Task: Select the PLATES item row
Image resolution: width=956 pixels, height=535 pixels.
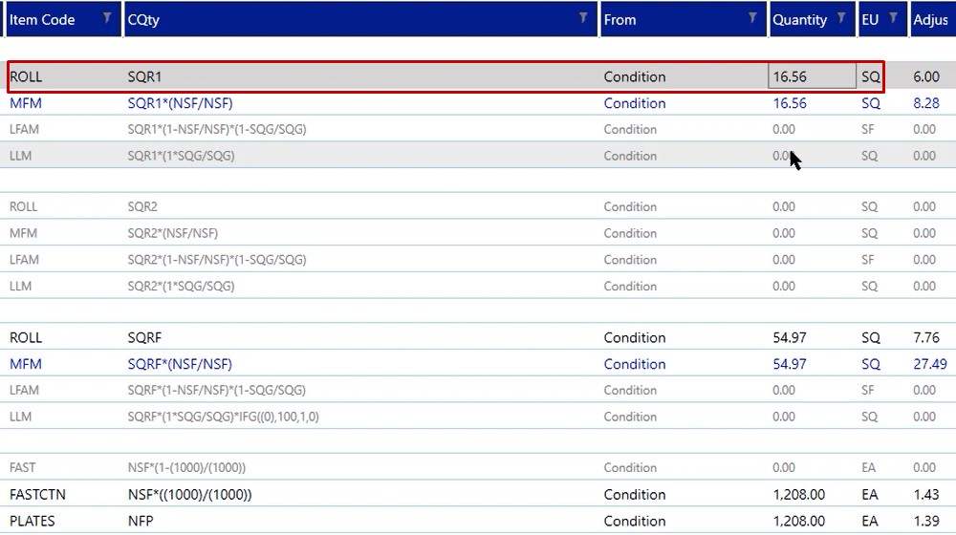Action: [x=33, y=522]
